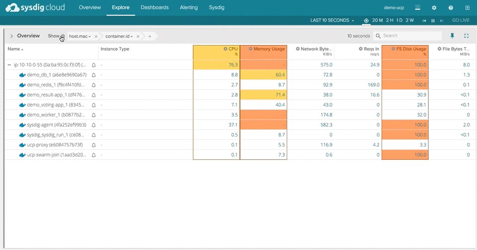Click alert bell for demo_db_1 row
Image resolution: width=477 pixels, height=250 pixels.
(94, 75)
